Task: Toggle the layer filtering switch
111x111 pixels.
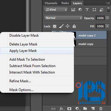Action: click(x=108, y=9)
